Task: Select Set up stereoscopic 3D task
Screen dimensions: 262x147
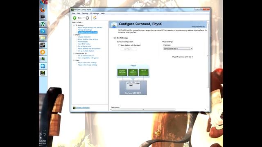Action: click(86, 56)
